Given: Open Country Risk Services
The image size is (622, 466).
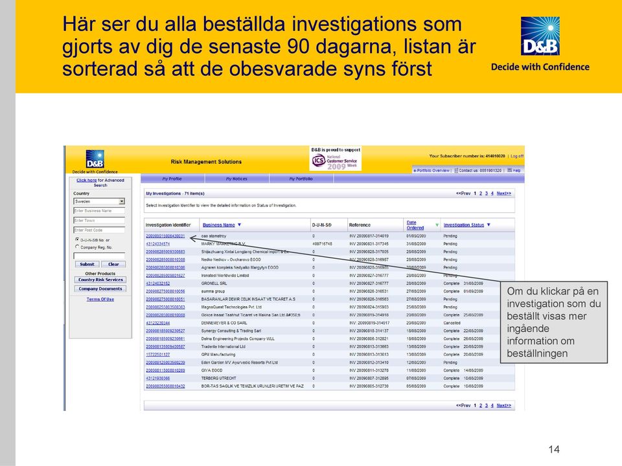Looking at the screenshot, I should [100, 280].
